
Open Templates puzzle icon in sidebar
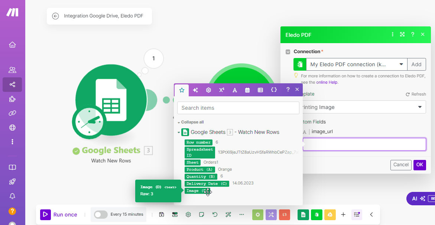coord(12,99)
